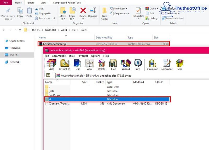The width and height of the screenshot is (209, 150).
Task: Create SFX archive from WinRAR toolbar
Action: tap(179, 65)
